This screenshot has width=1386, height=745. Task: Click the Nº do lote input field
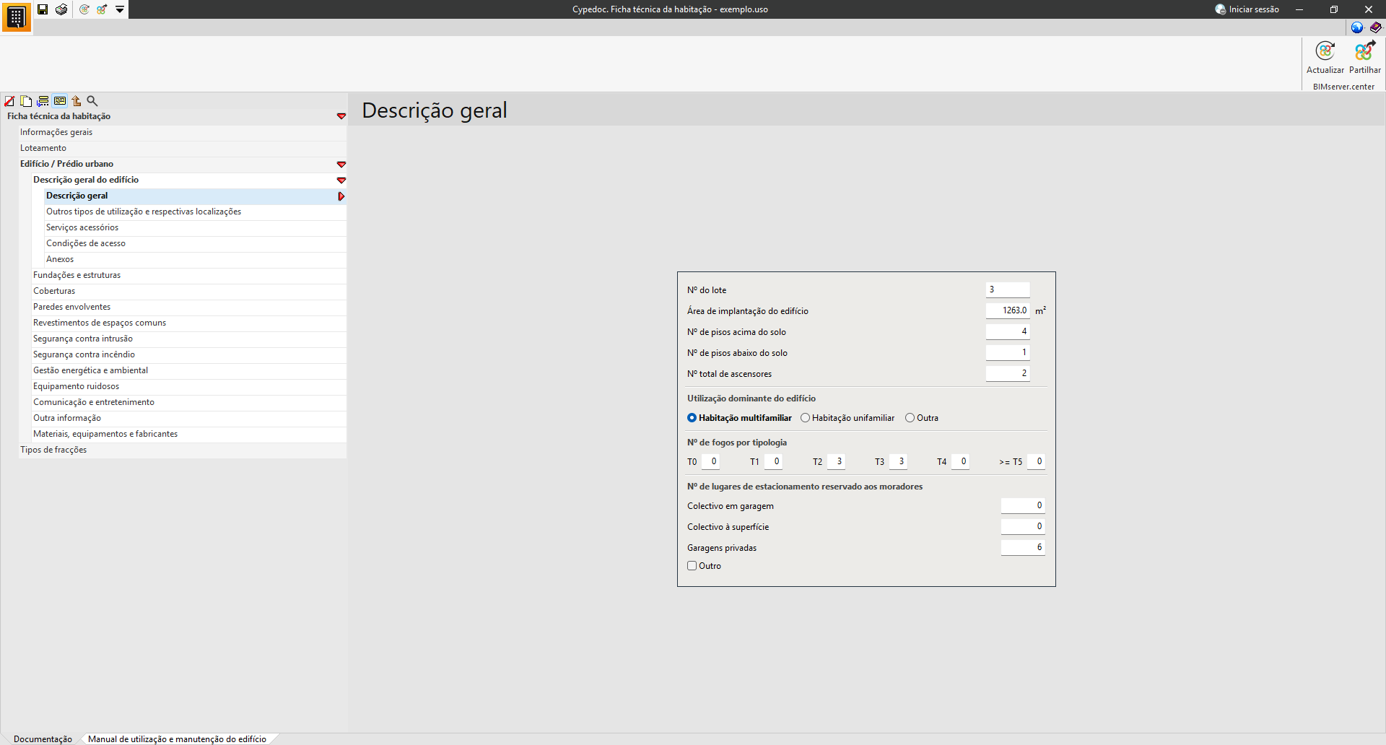[x=1008, y=289]
